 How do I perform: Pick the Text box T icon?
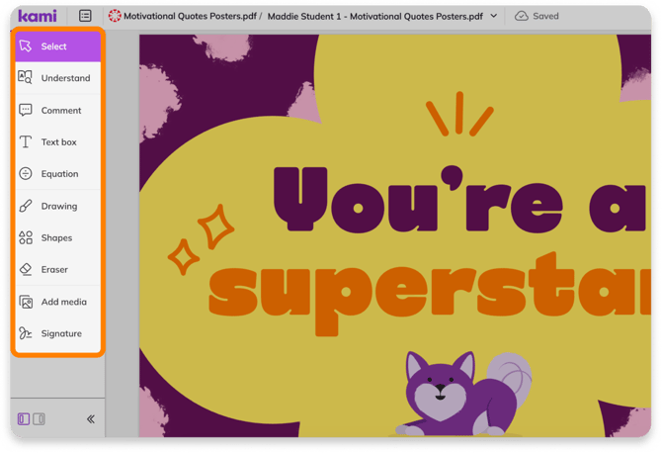click(x=26, y=141)
